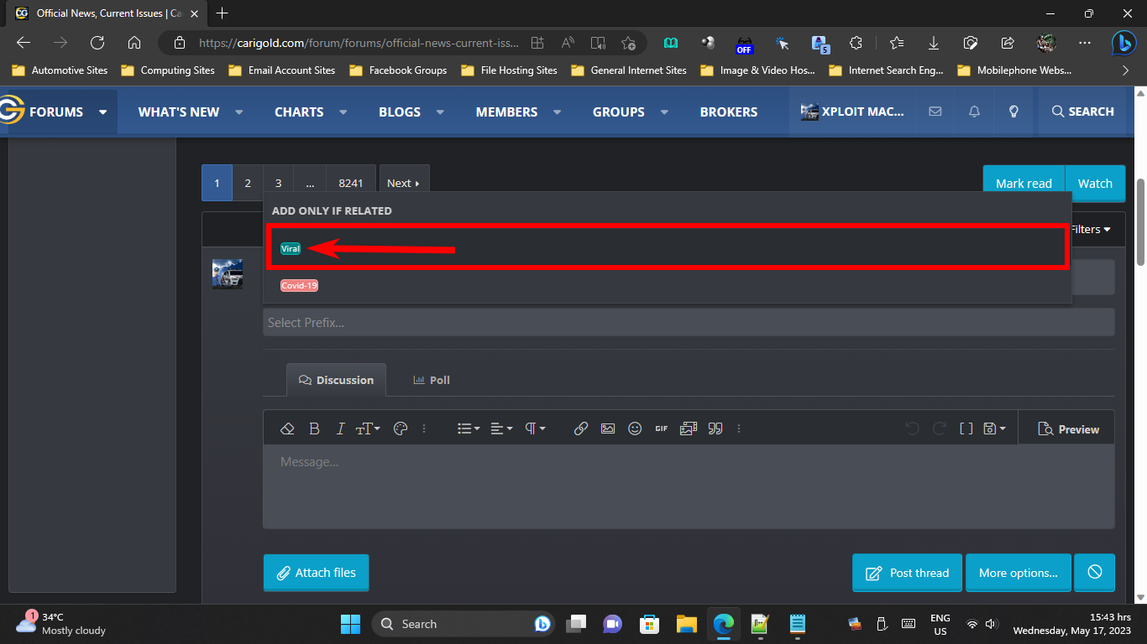The height and width of the screenshot is (644, 1147).
Task: Toggle the light bulb style switcher
Action: (1013, 112)
